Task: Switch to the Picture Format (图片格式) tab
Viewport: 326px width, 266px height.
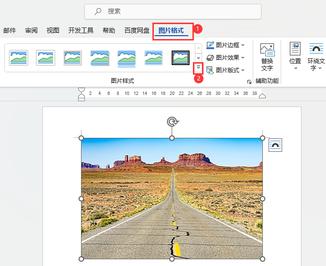Action: pyautogui.click(x=171, y=31)
